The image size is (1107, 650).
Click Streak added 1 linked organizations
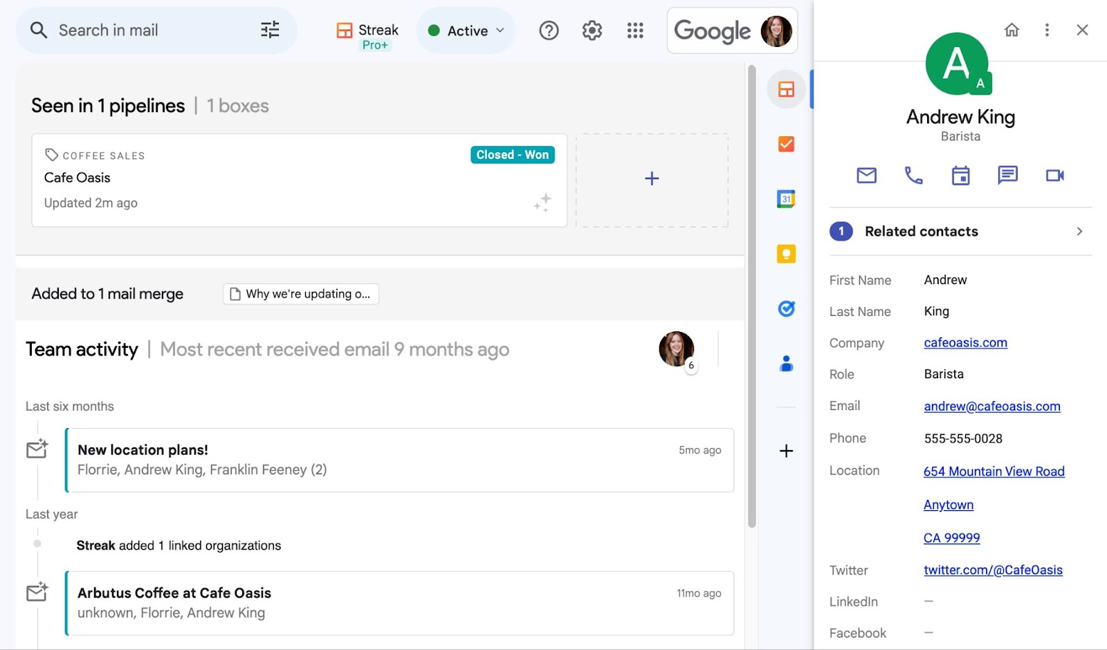click(x=179, y=546)
